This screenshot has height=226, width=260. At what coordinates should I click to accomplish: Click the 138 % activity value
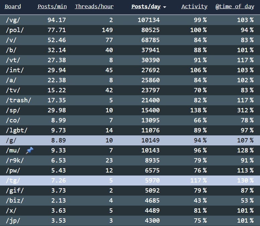pyautogui.click(x=198, y=110)
